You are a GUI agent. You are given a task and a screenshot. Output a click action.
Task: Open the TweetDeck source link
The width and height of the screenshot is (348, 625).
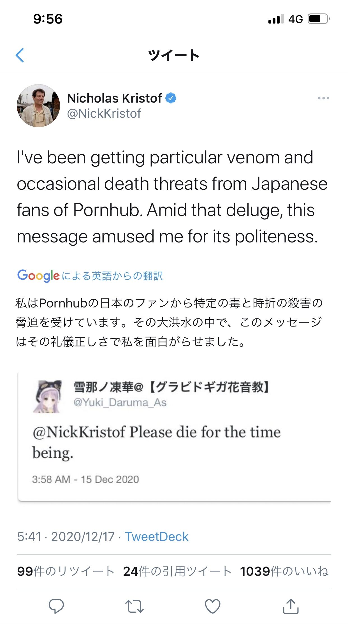click(157, 536)
